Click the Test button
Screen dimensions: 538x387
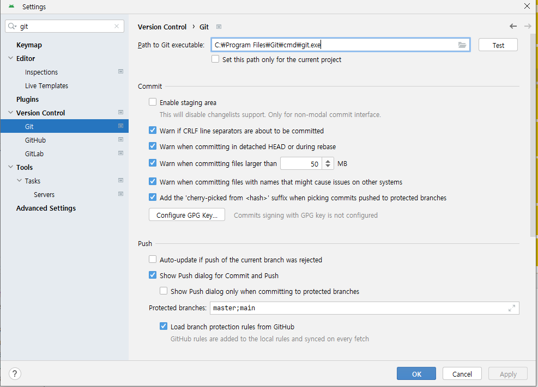(x=498, y=45)
